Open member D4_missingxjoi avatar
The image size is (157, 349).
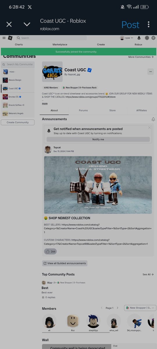135,321
